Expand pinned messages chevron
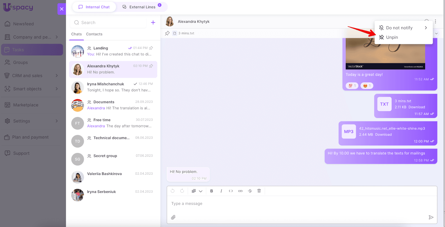Screen dimensions: 445x227 tap(436, 34)
